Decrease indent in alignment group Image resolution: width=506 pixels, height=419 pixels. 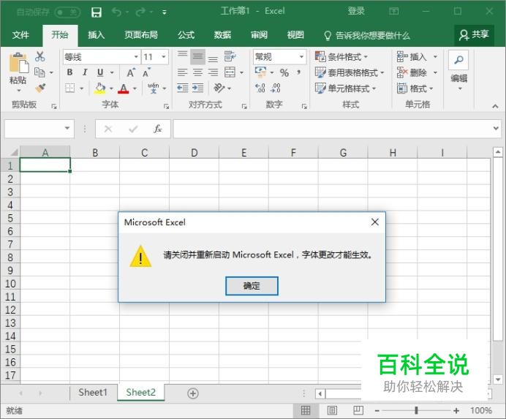coord(182,88)
